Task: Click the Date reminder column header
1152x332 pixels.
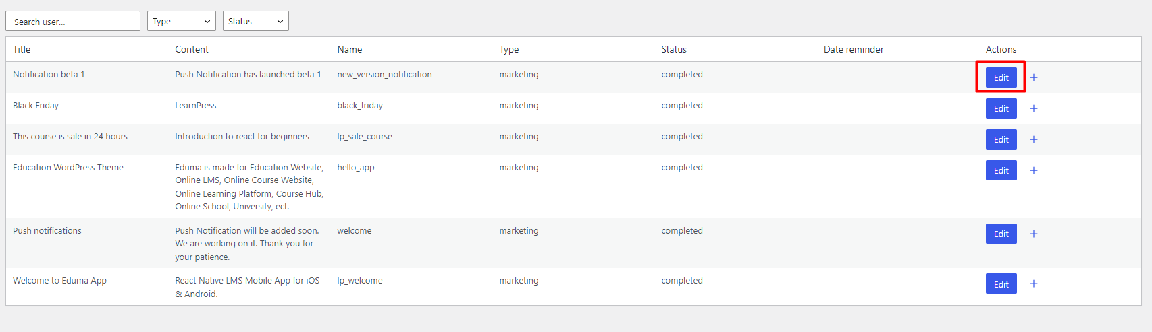Action: [854, 49]
